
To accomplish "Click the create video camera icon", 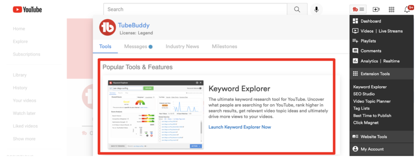I will click(x=376, y=9).
